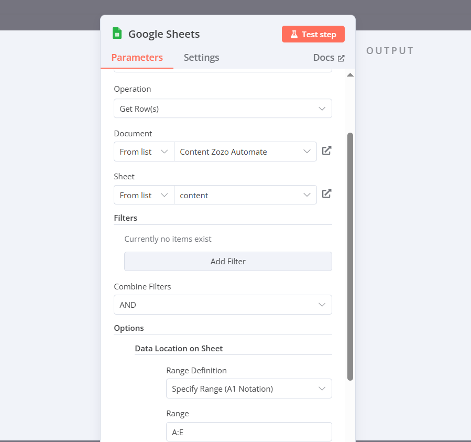This screenshot has width=471, height=442.
Task: Open the Sheet in external link icon
Action: tap(326, 193)
